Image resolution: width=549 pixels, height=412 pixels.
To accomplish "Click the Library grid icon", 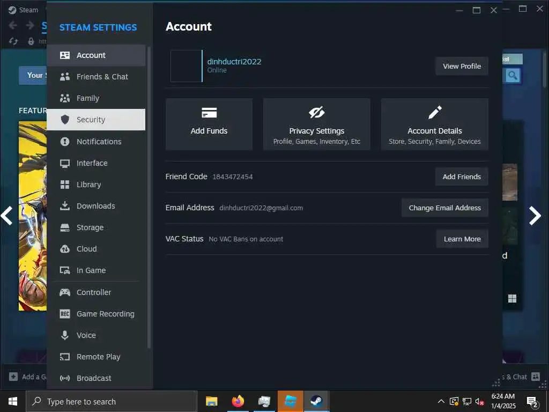I will pyautogui.click(x=65, y=185).
